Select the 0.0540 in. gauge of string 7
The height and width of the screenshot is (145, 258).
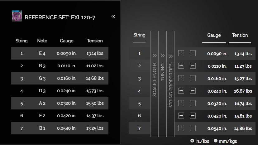[x=217, y=128]
